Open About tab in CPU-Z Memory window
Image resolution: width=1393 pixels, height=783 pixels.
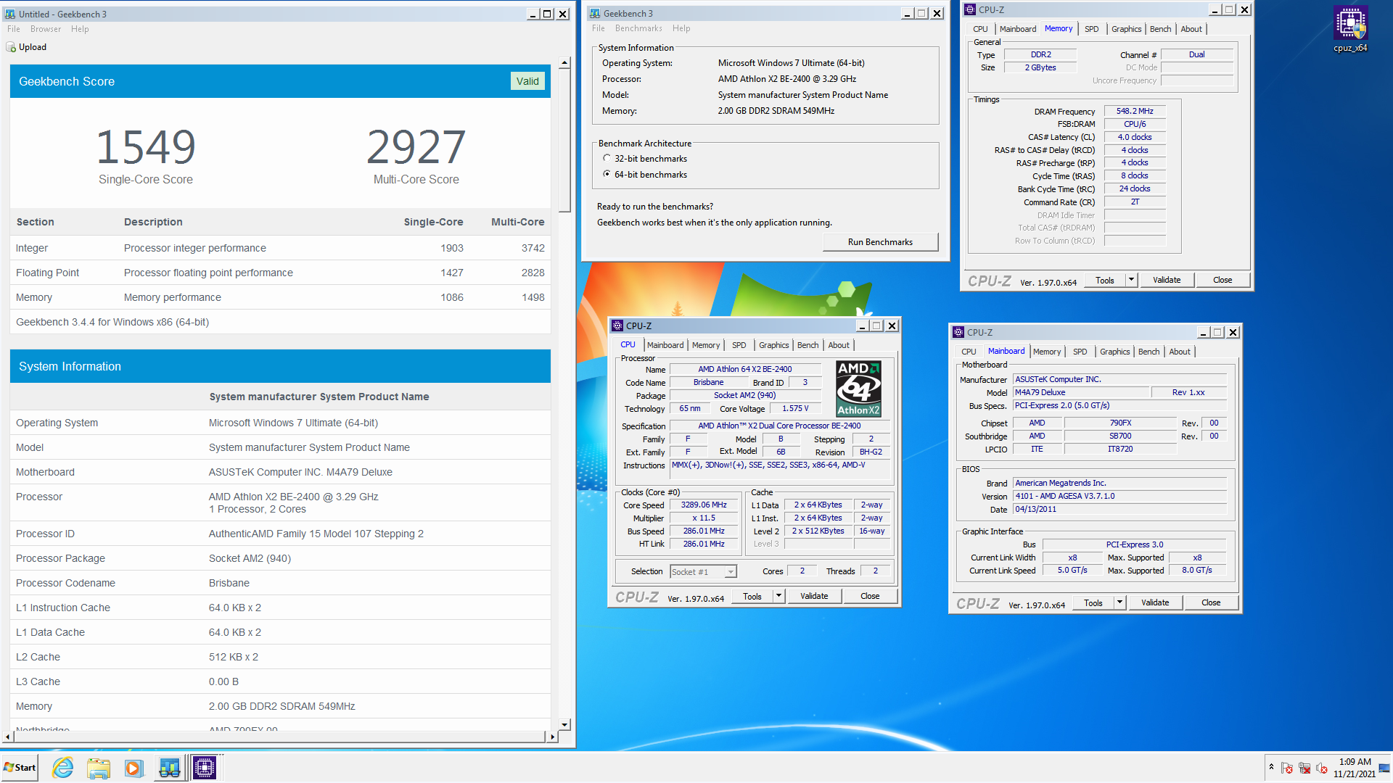[x=1191, y=29]
